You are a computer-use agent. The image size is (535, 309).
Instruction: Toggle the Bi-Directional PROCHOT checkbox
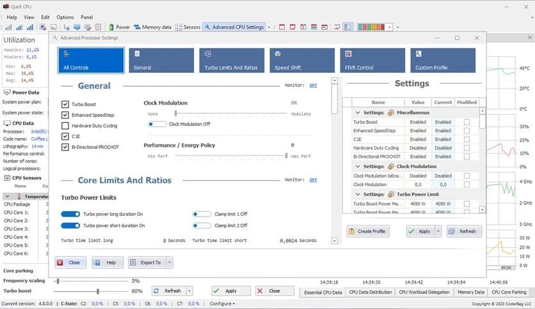point(65,147)
